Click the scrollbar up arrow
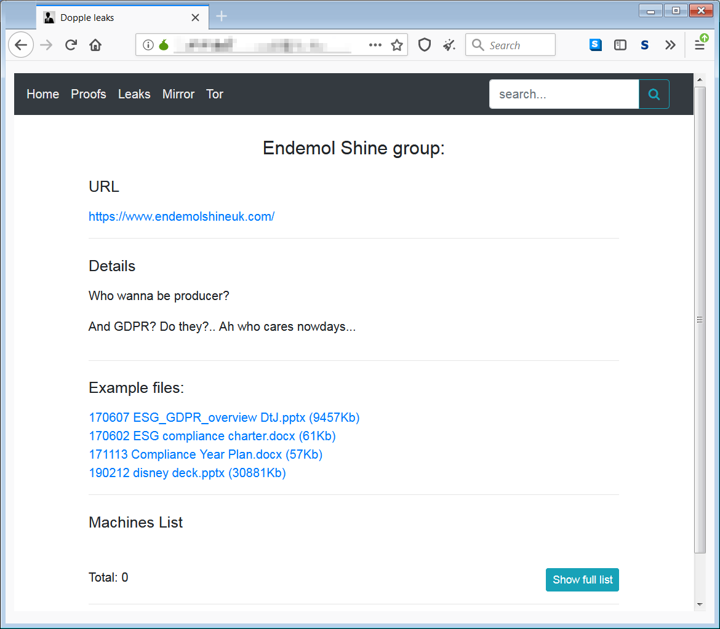 (700, 80)
